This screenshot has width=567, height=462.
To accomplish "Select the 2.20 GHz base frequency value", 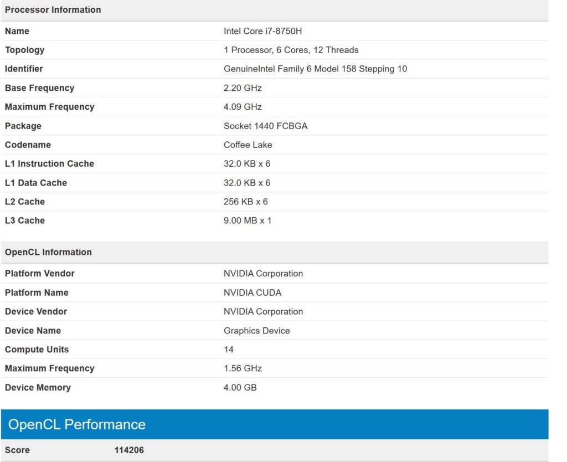I will click(243, 88).
